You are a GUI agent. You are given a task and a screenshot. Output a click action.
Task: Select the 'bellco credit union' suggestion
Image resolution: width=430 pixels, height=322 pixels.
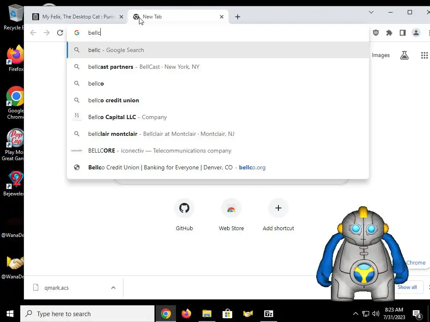(x=218, y=100)
